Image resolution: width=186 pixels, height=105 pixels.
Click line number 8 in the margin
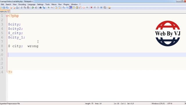[x=2, y=46]
